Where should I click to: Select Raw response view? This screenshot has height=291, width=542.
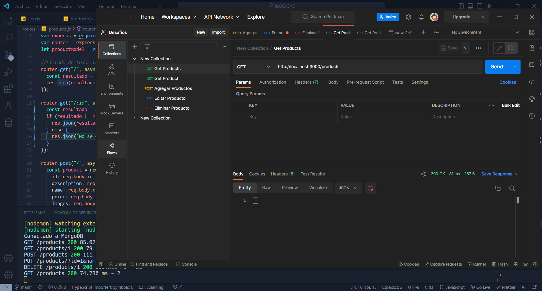[266, 188]
